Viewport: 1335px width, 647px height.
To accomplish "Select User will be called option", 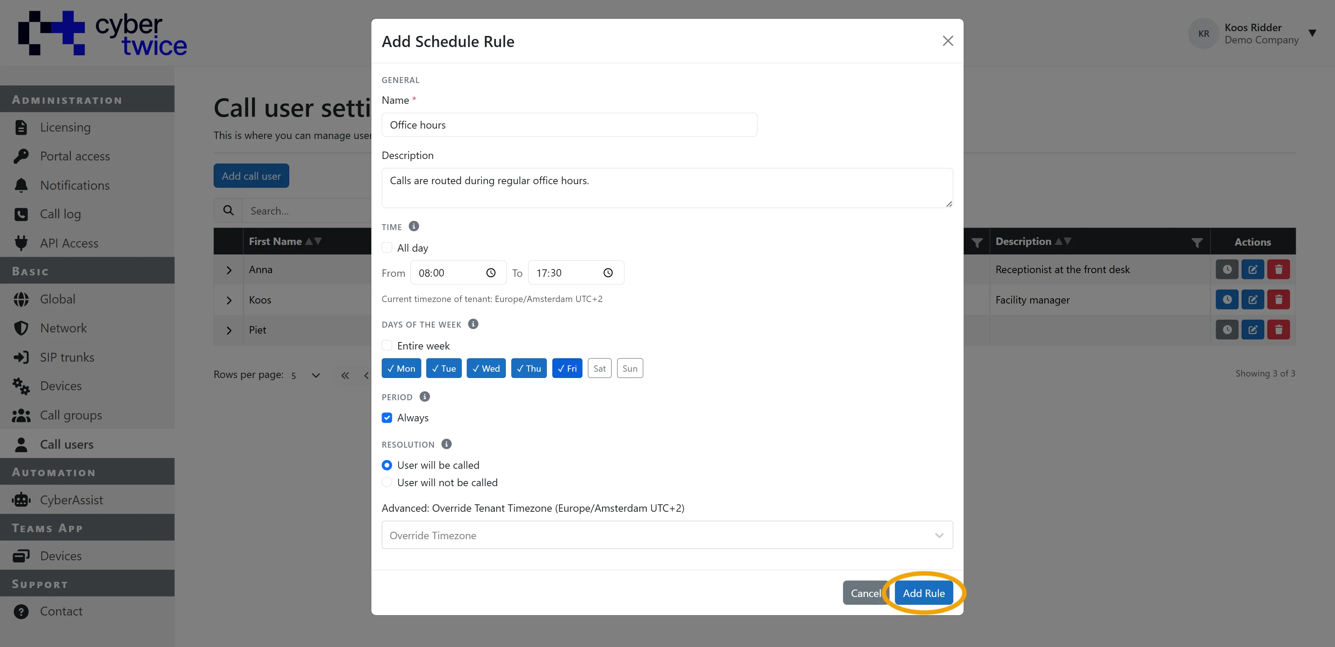I will point(387,465).
